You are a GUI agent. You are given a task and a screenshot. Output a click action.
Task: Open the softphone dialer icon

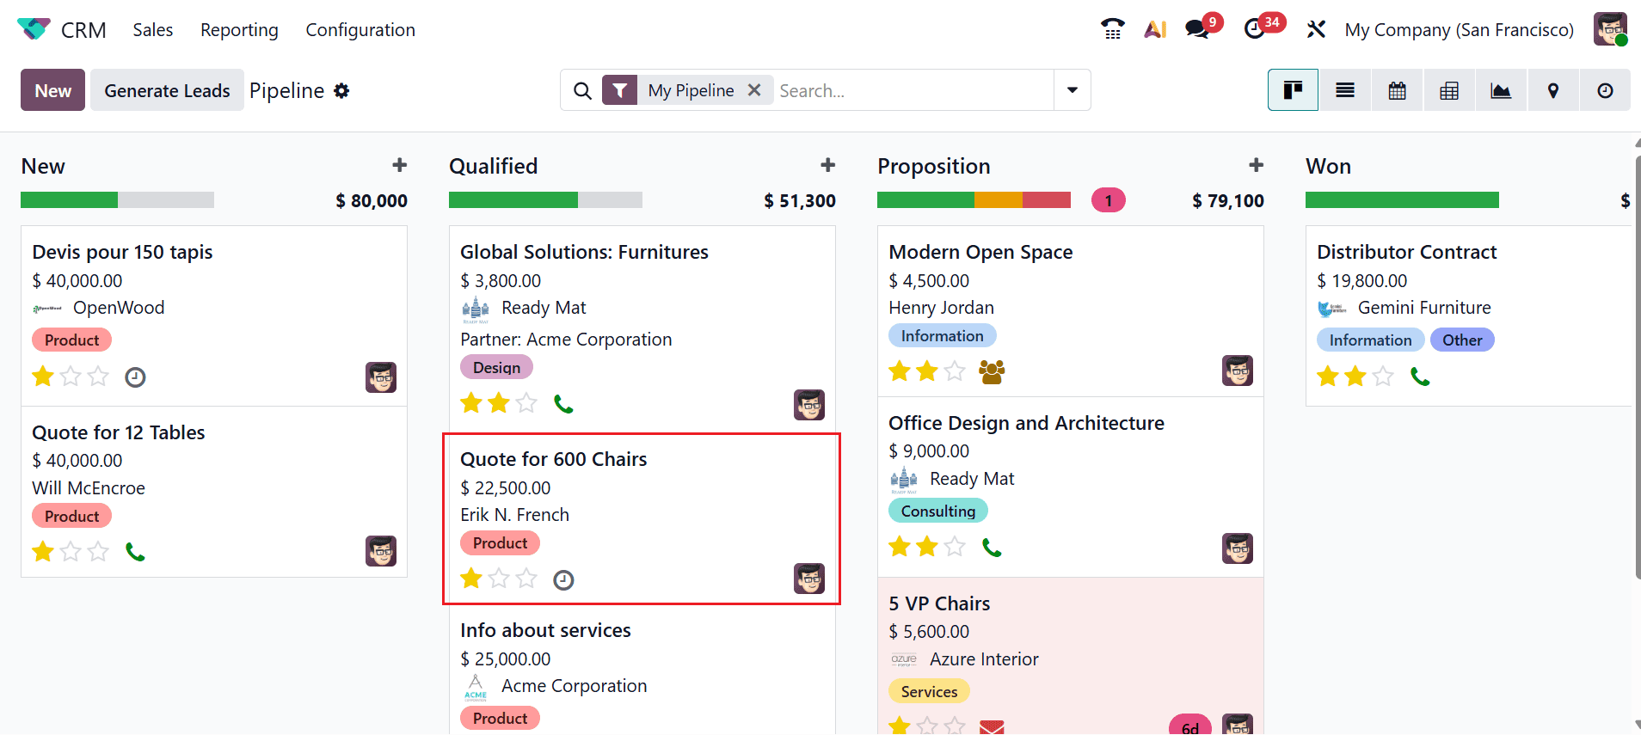(x=1112, y=28)
